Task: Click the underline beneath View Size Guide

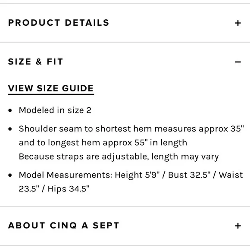Action: pos(51,94)
